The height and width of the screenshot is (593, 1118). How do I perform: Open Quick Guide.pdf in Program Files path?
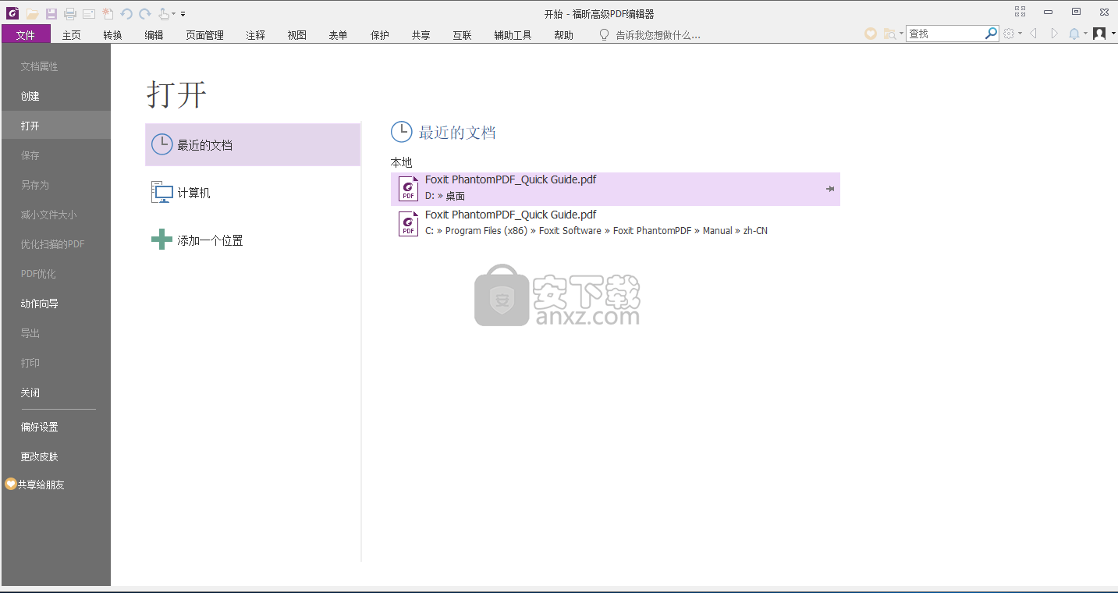[615, 223]
